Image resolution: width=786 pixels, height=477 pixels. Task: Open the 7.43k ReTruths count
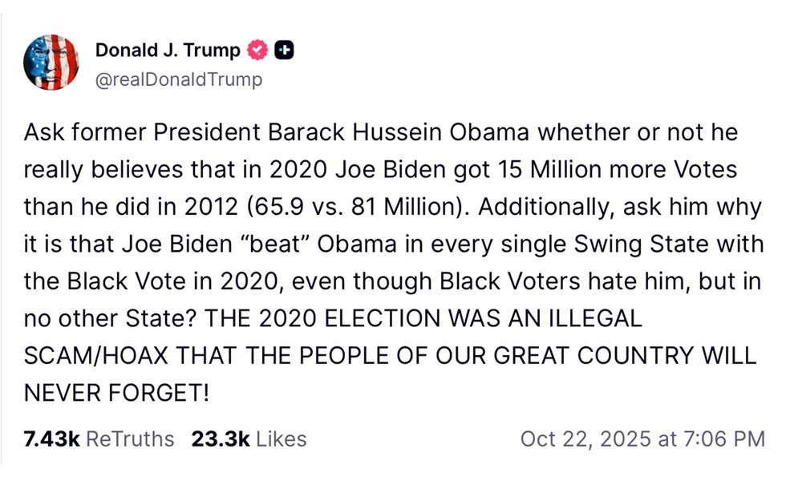[51, 439]
